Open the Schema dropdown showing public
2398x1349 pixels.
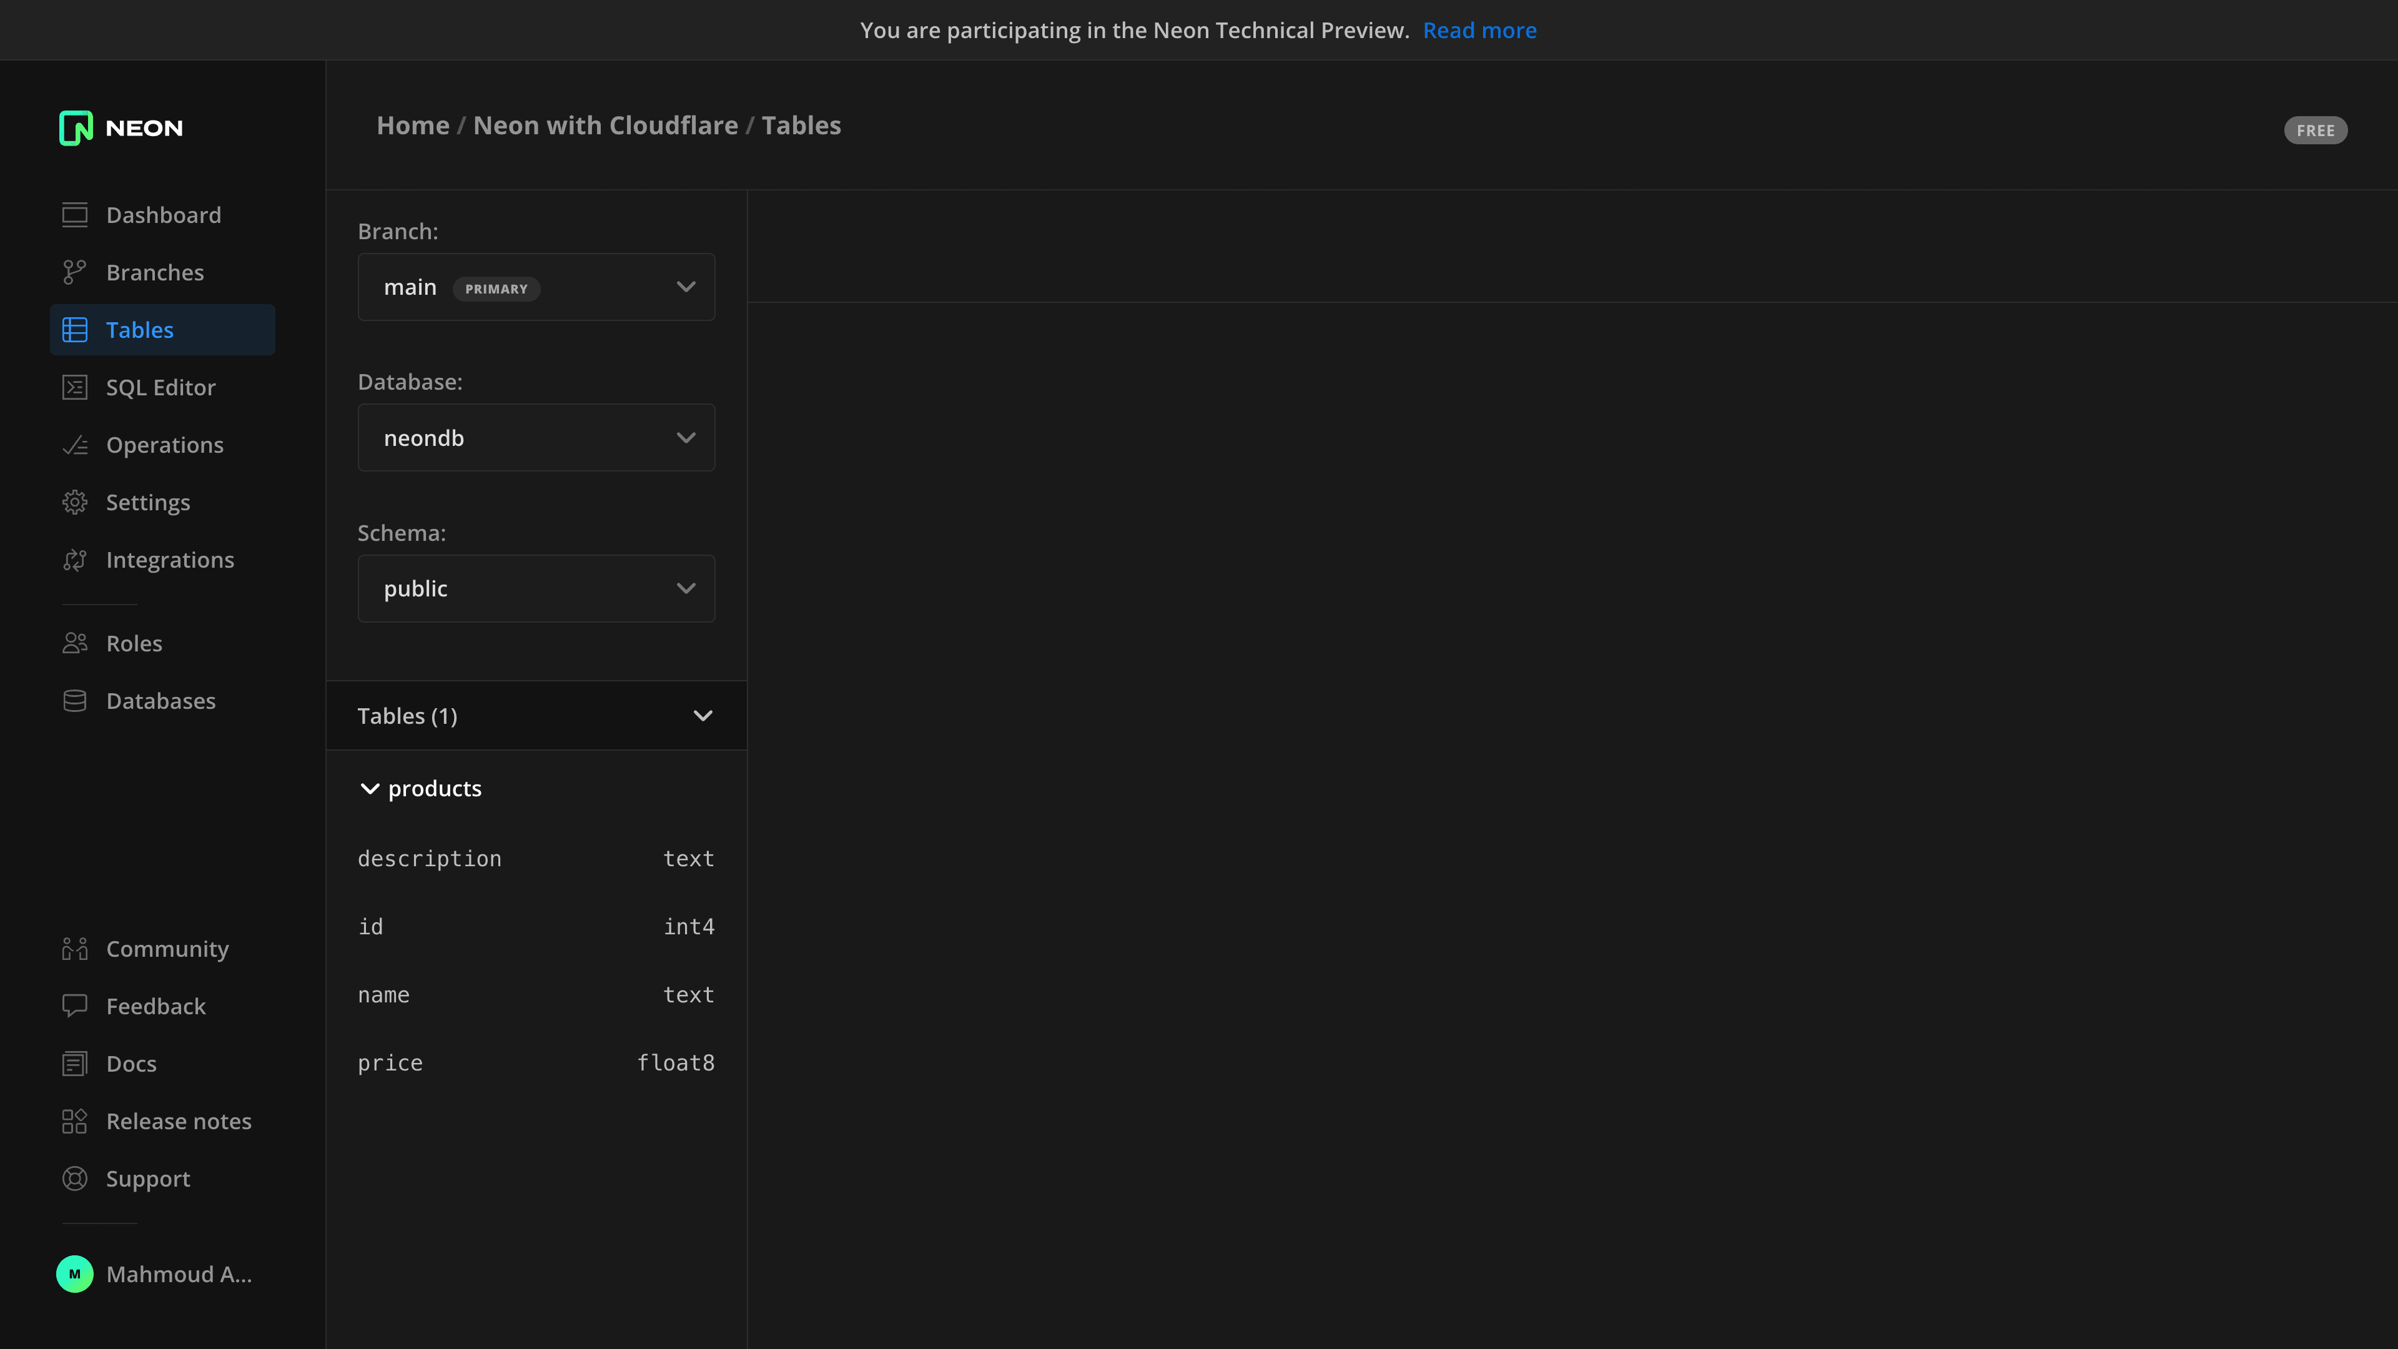coord(536,588)
